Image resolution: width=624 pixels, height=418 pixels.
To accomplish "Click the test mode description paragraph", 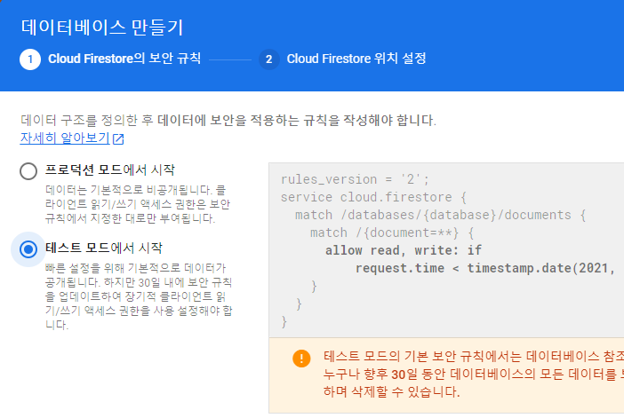I will point(139,296).
